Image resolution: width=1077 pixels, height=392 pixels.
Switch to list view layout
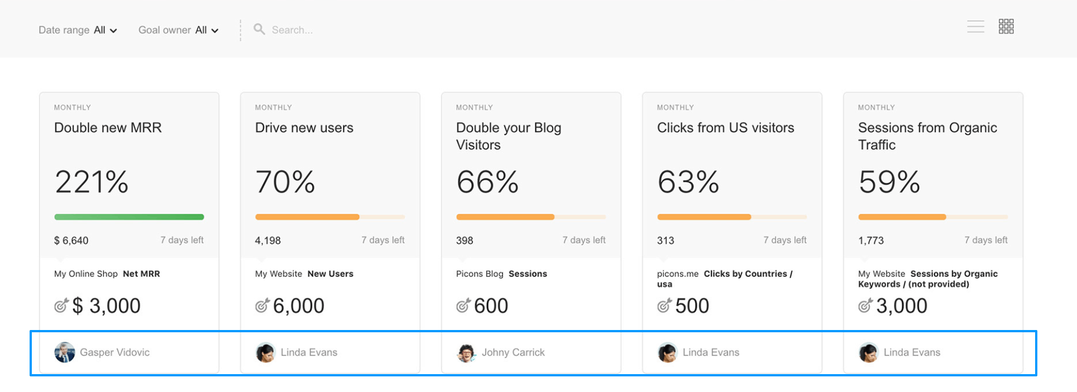pyautogui.click(x=975, y=27)
